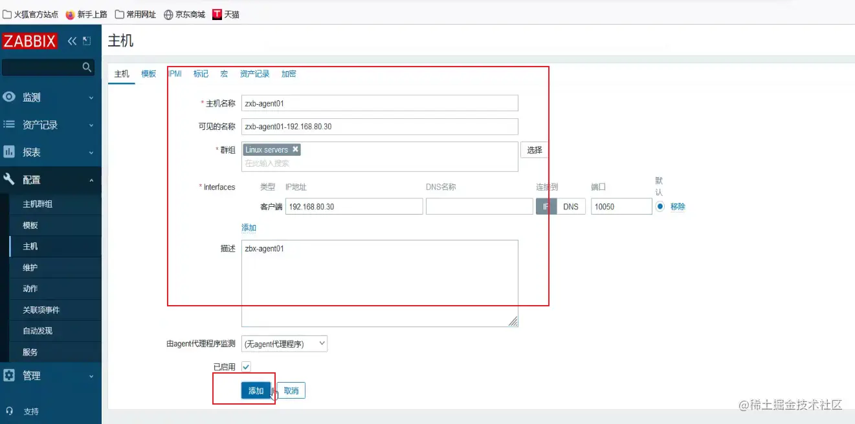Click the IP地址 input field
Screen dimensions: 855x424
[354, 206]
